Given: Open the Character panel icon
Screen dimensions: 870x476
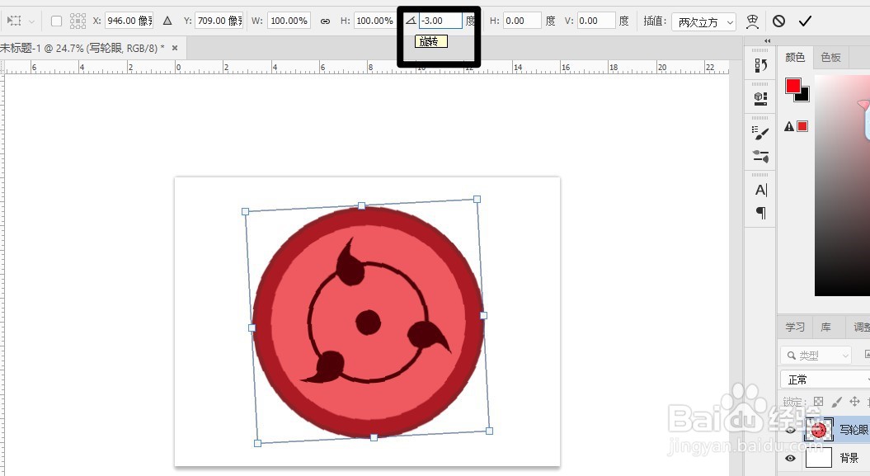Looking at the screenshot, I should tap(760, 191).
